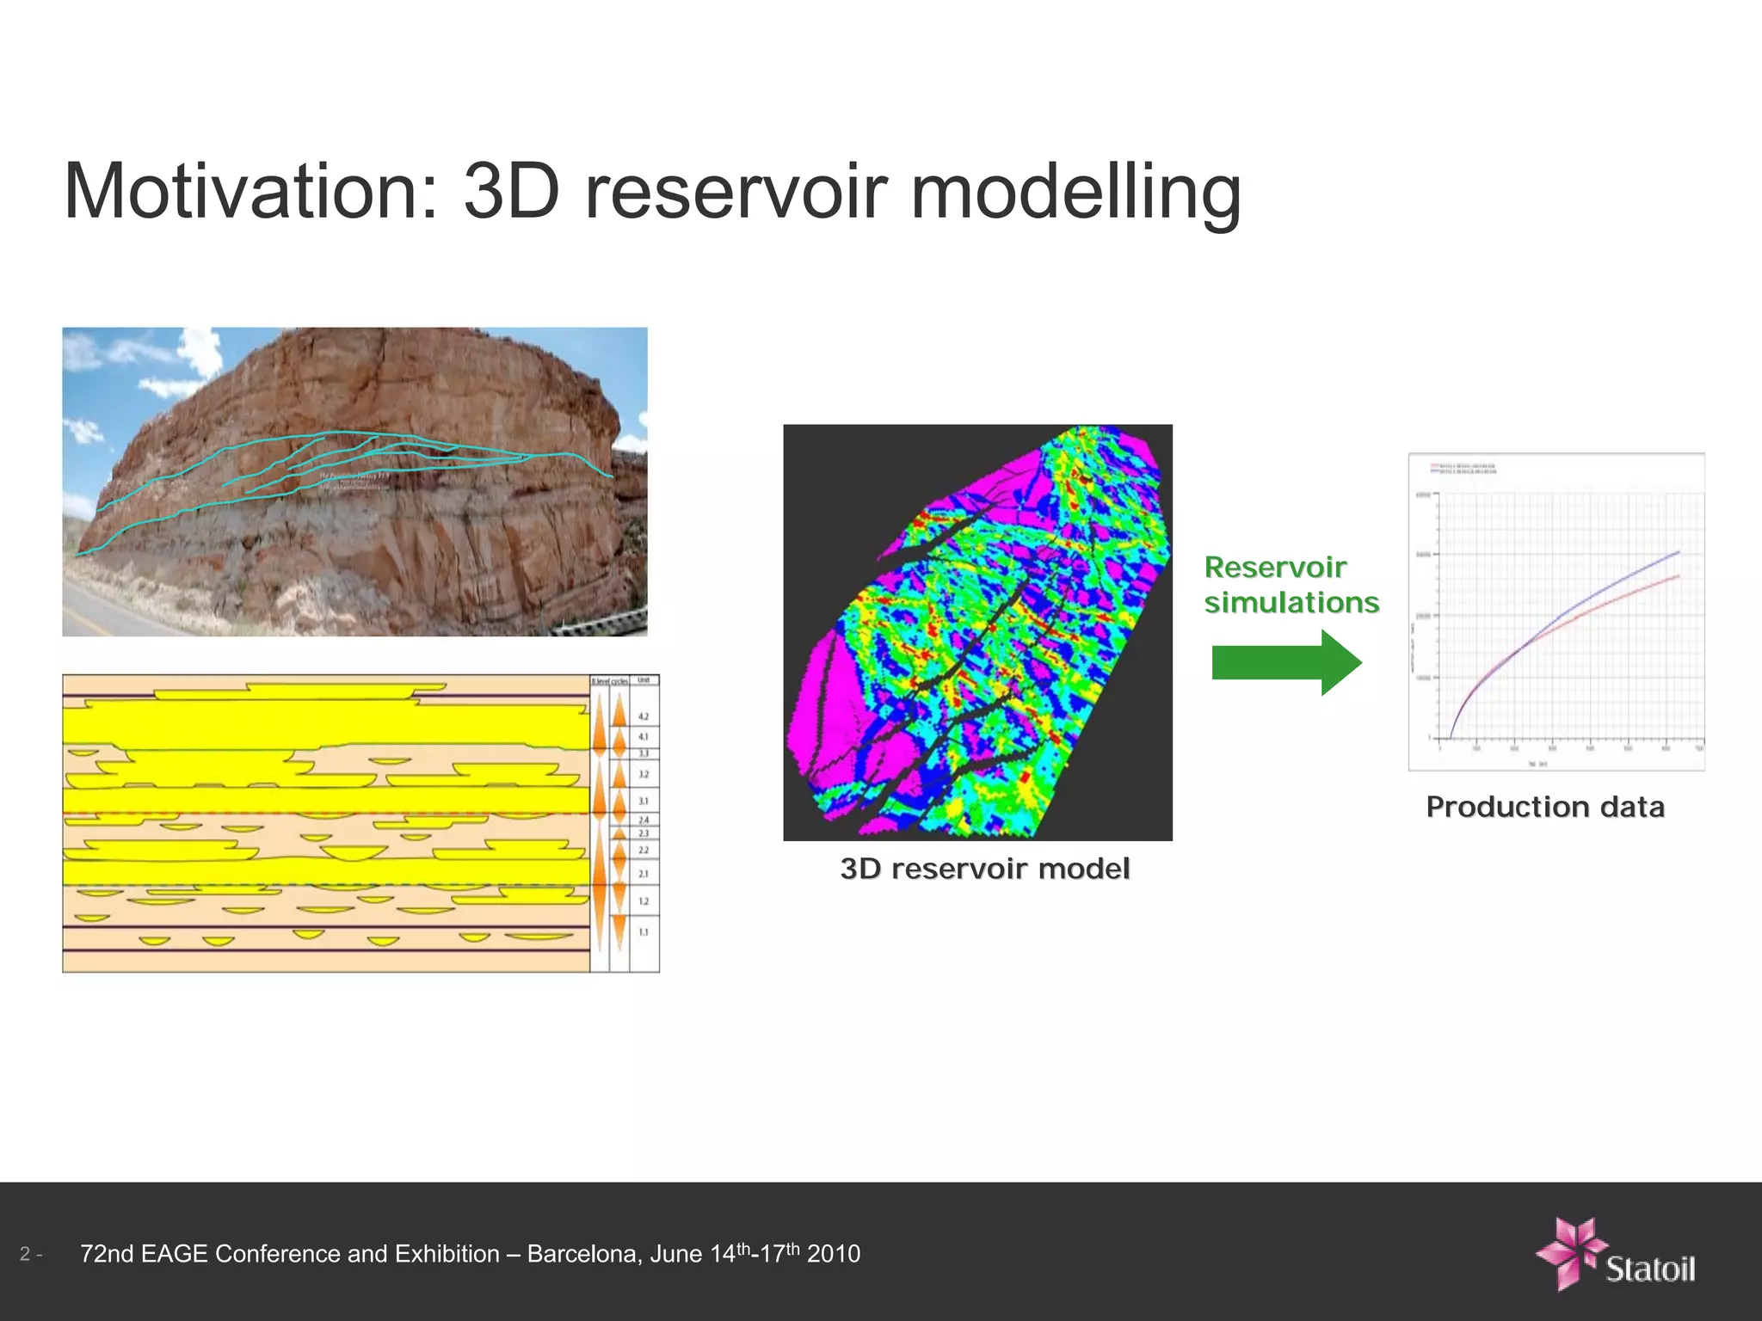Click the '3D reservoir model' caption
The height and width of the screenshot is (1321, 1762).
tap(984, 869)
